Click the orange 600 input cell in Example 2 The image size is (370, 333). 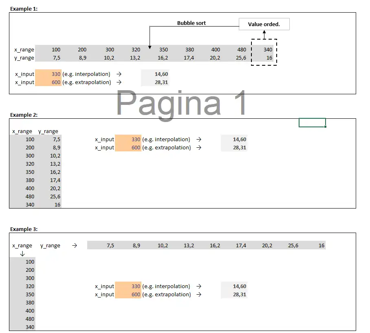tap(128, 147)
